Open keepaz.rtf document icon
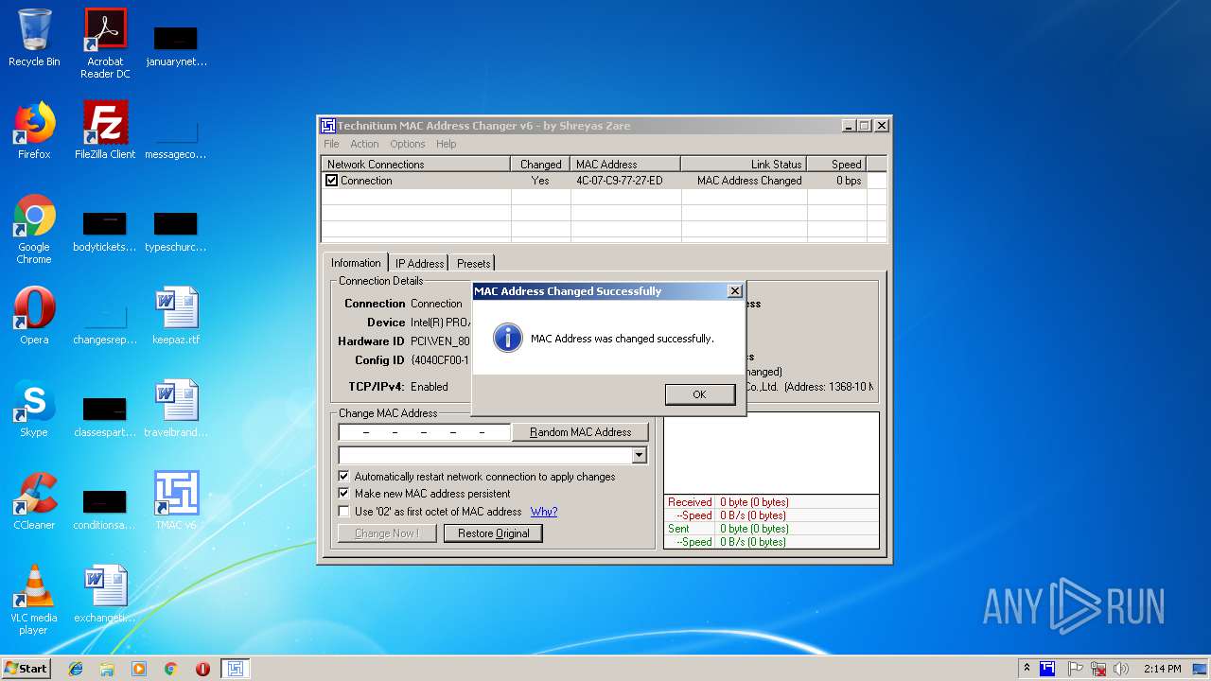Image resolution: width=1211 pixels, height=681 pixels. click(176, 316)
